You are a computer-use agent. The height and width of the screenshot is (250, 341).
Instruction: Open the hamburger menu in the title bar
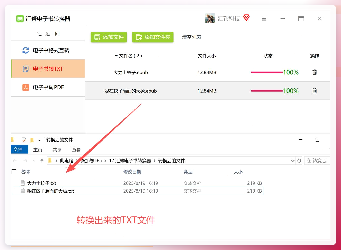click(264, 18)
